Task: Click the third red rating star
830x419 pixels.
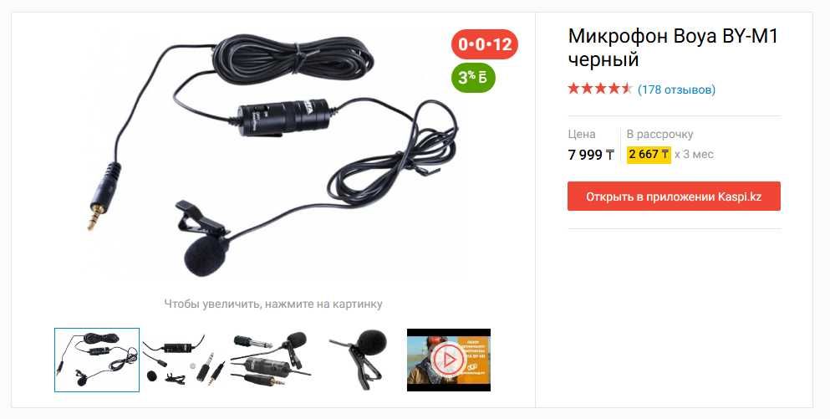Action: pyautogui.click(x=600, y=89)
